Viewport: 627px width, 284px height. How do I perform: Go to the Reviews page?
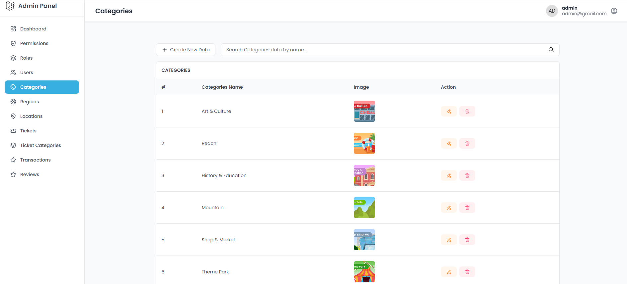click(x=42, y=174)
